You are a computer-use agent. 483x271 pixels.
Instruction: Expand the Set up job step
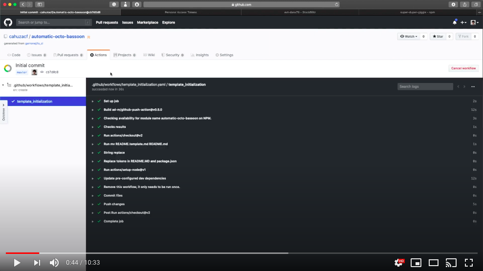pos(92,101)
